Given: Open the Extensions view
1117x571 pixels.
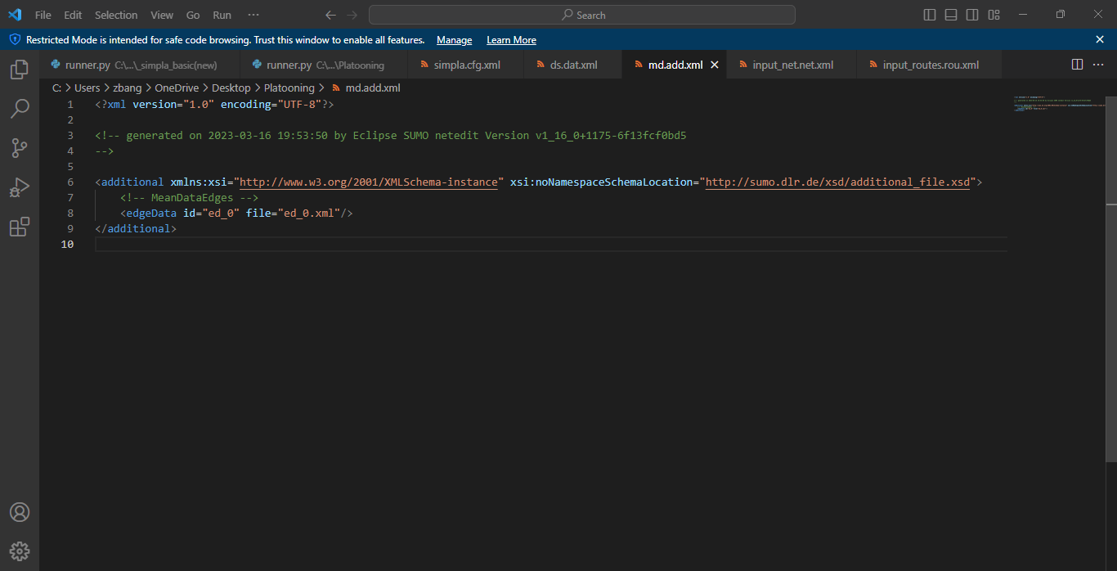Looking at the screenshot, I should pos(20,227).
